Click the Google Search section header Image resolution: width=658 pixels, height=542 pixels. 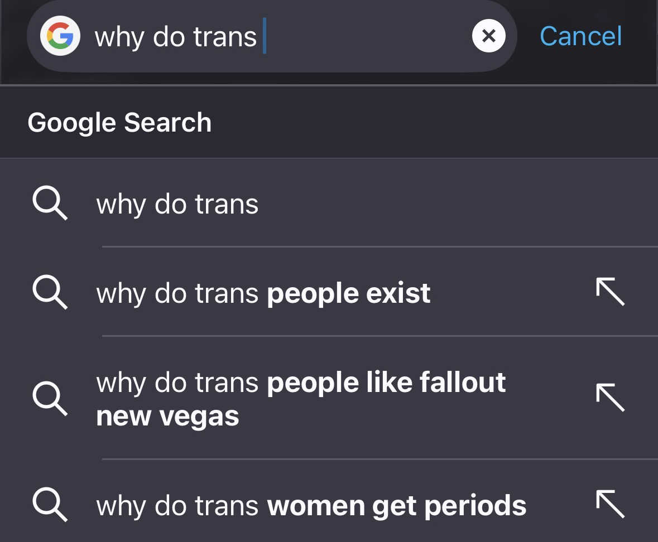pyautogui.click(x=119, y=123)
